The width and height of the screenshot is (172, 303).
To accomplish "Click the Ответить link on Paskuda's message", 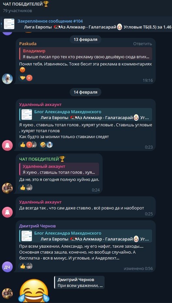I will pos(143,44).
